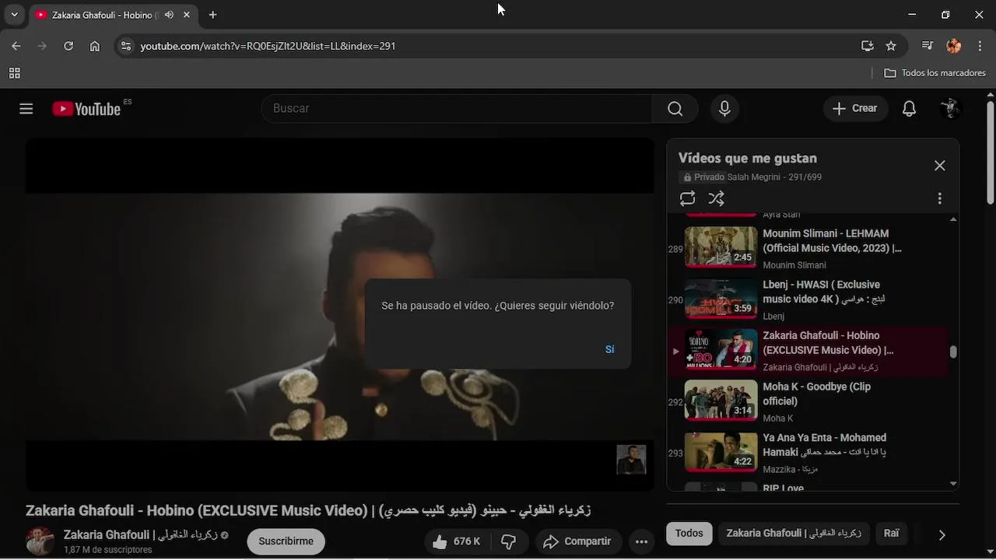
Task: Close the Zakaria Ghafouli tab
Action: (188, 15)
